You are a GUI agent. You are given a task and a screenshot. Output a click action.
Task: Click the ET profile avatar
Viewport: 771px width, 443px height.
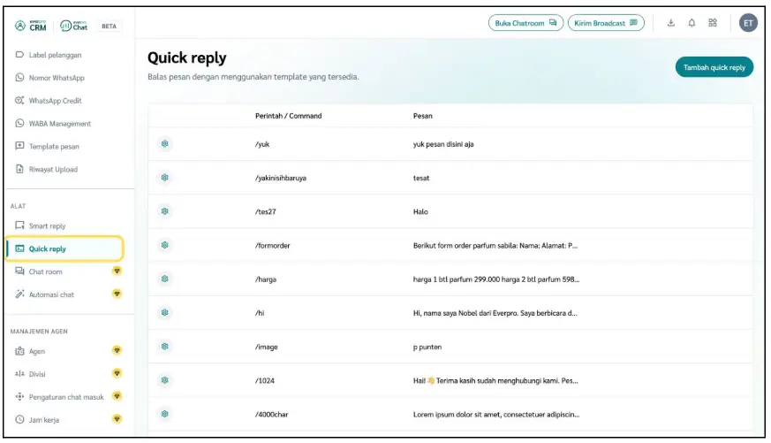pyautogui.click(x=748, y=23)
